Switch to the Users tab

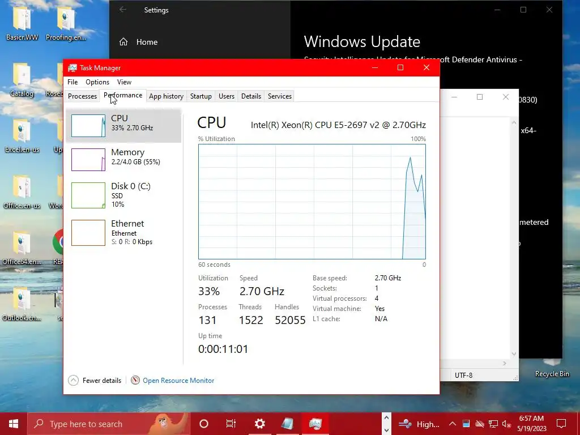tap(227, 96)
